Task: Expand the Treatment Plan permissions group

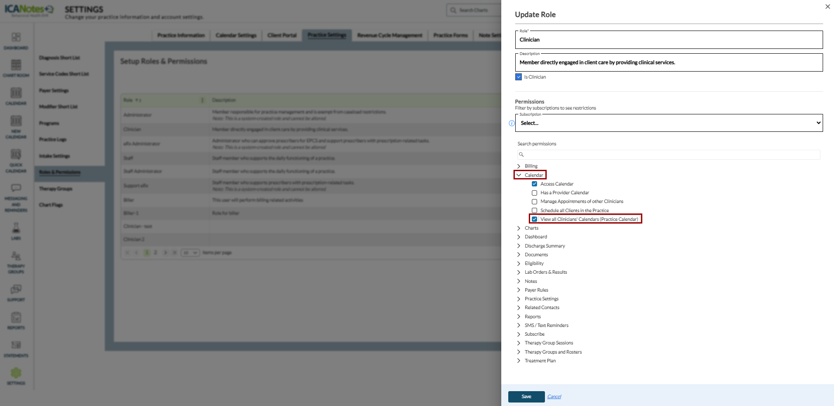Action: click(519, 361)
